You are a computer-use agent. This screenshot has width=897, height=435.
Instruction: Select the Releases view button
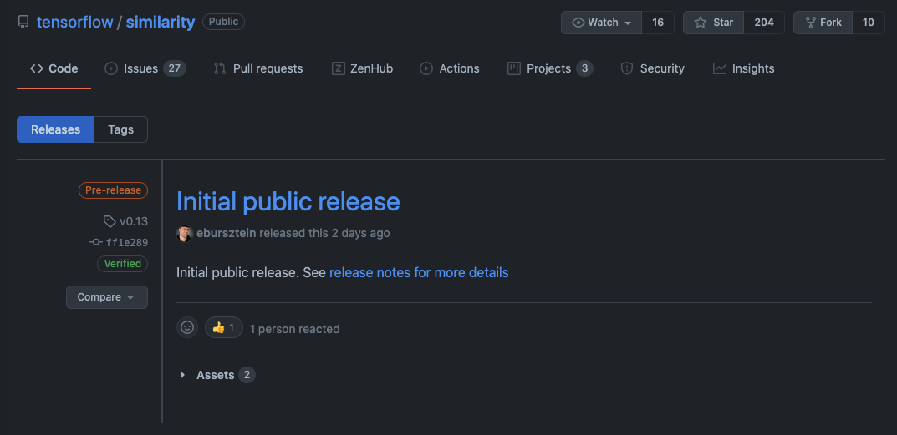pos(55,129)
